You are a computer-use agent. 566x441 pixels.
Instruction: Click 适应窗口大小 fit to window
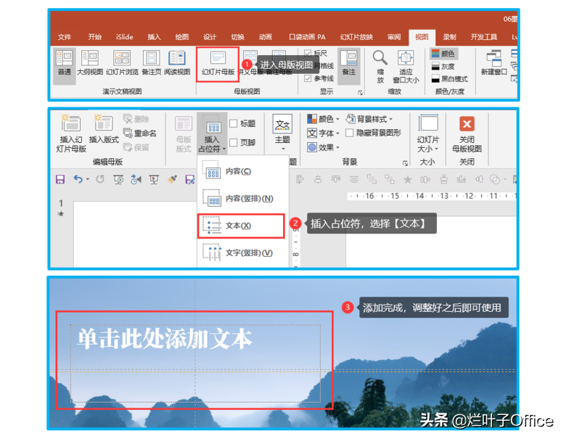pos(406,67)
